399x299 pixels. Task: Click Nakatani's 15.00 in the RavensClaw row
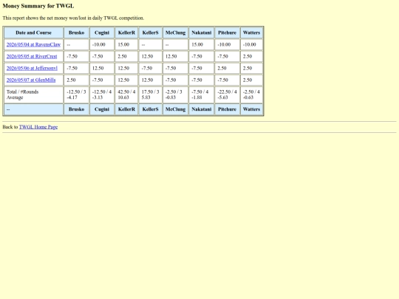click(x=201, y=44)
